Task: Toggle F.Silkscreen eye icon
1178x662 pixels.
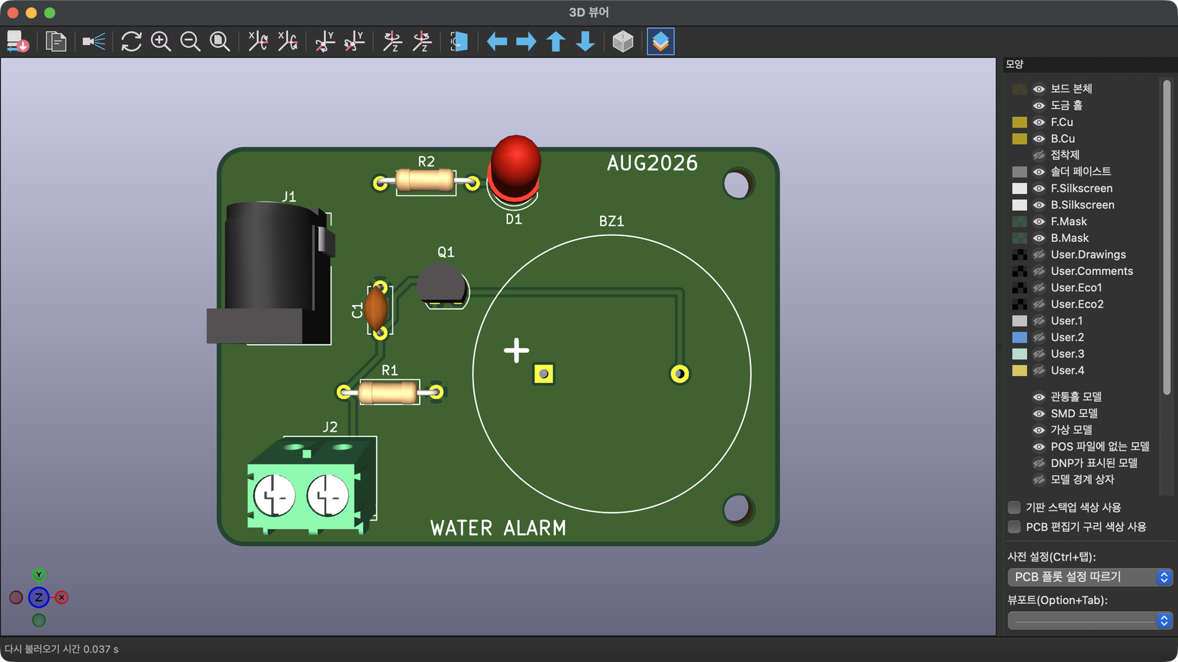Action: pyautogui.click(x=1039, y=188)
